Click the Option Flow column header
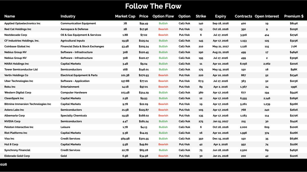The height and width of the screenshot is (172, 307). click(163, 16)
